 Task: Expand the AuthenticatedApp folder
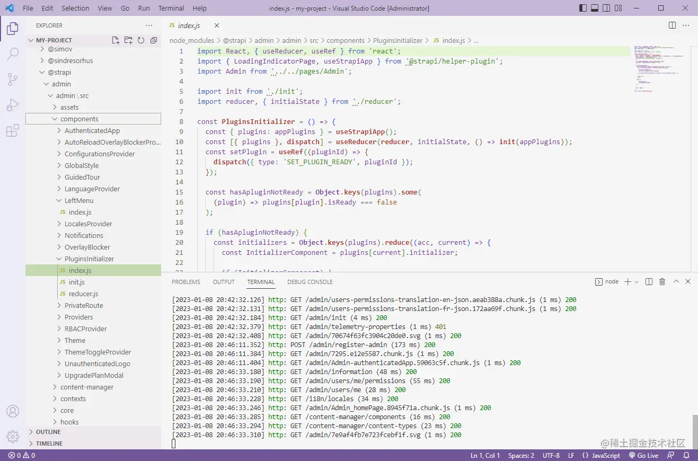point(93,130)
